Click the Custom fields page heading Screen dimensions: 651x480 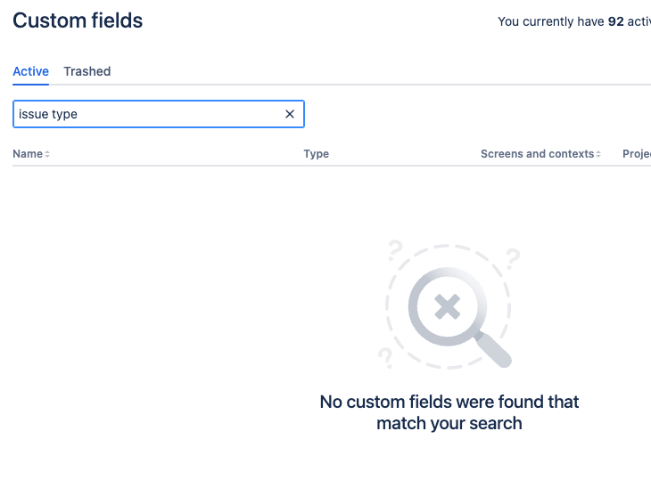(x=78, y=20)
